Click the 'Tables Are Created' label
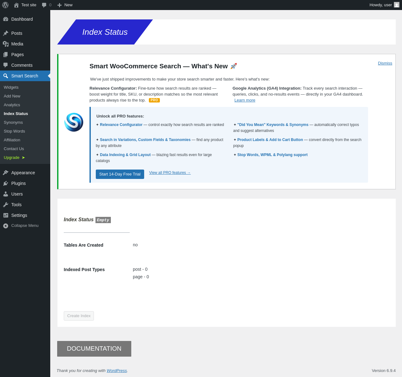This screenshot has width=402, height=377. (x=84, y=245)
